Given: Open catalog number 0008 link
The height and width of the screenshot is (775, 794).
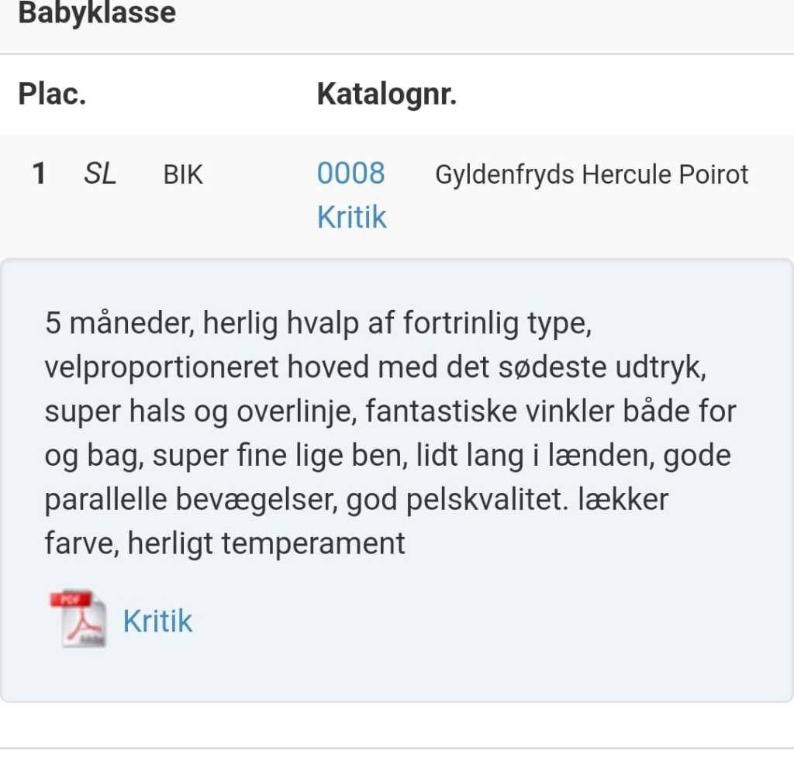Looking at the screenshot, I should (x=350, y=174).
